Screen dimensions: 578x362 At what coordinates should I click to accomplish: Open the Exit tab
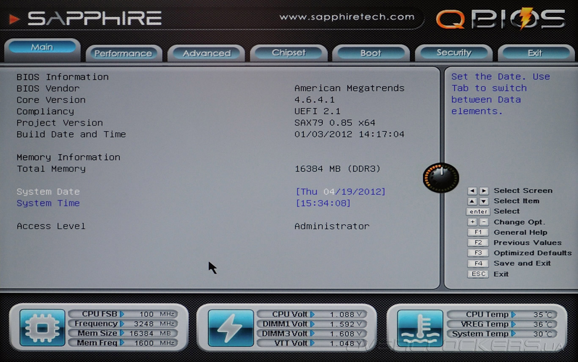pyautogui.click(x=535, y=53)
